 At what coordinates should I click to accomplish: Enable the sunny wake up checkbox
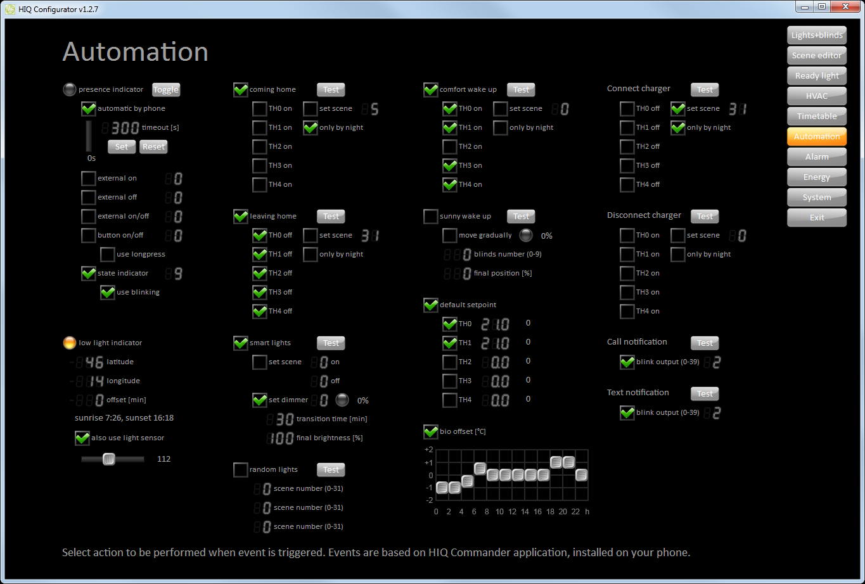(x=431, y=216)
